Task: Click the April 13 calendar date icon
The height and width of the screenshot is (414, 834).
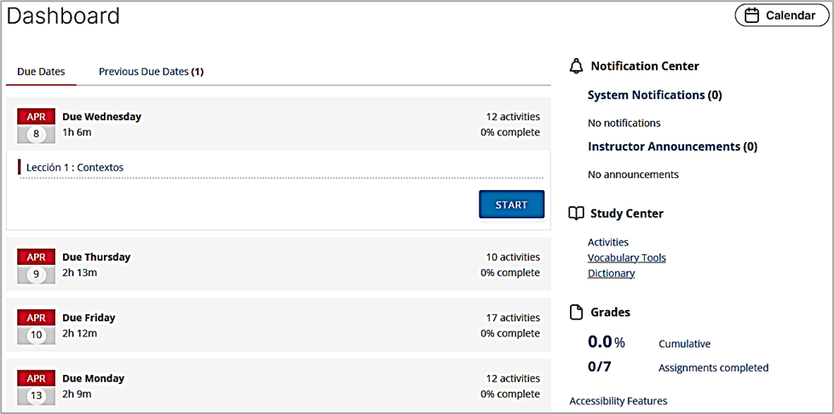Action: (36, 387)
